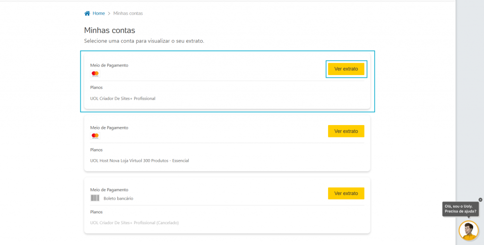The width and height of the screenshot is (484, 245).
Task: Select the Minhas contas breadcrumb item
Action: point(128,13)
